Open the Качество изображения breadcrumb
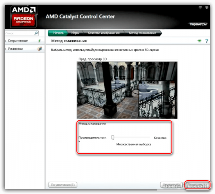Screen dimensions: 215x194 [x=104, y=33]
